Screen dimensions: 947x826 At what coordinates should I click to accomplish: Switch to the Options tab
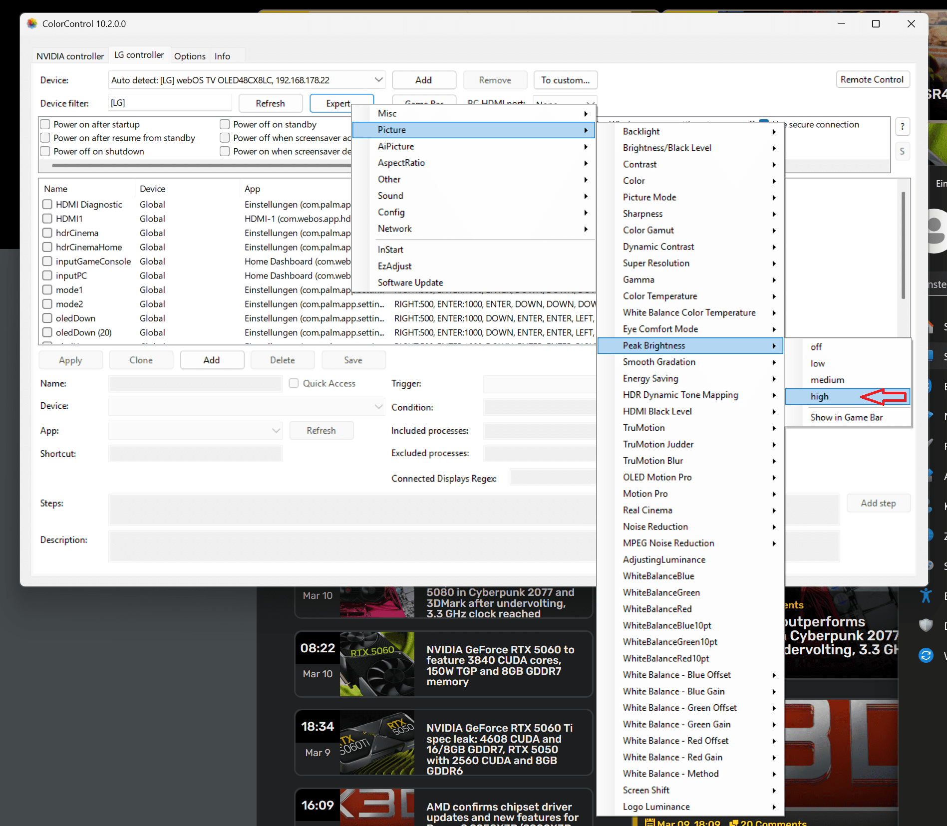point(190,56)
